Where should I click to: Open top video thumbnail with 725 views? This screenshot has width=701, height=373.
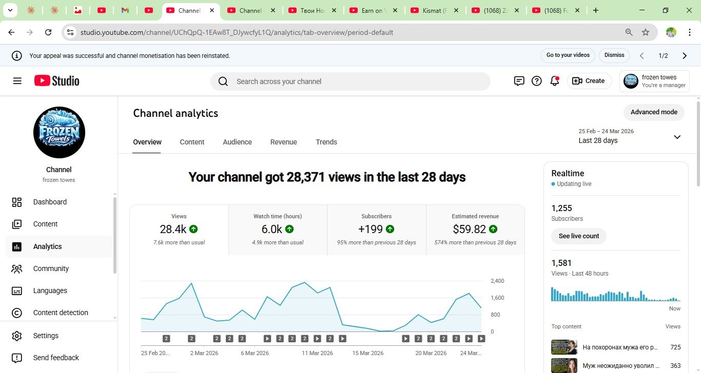click(564, 347)
